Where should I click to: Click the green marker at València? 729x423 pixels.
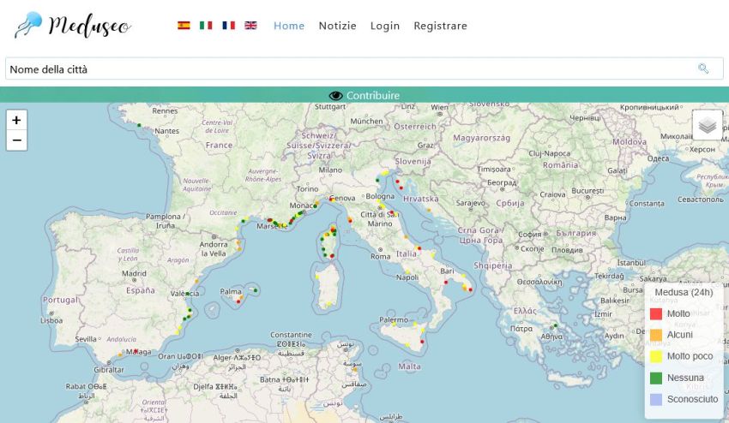187,294
